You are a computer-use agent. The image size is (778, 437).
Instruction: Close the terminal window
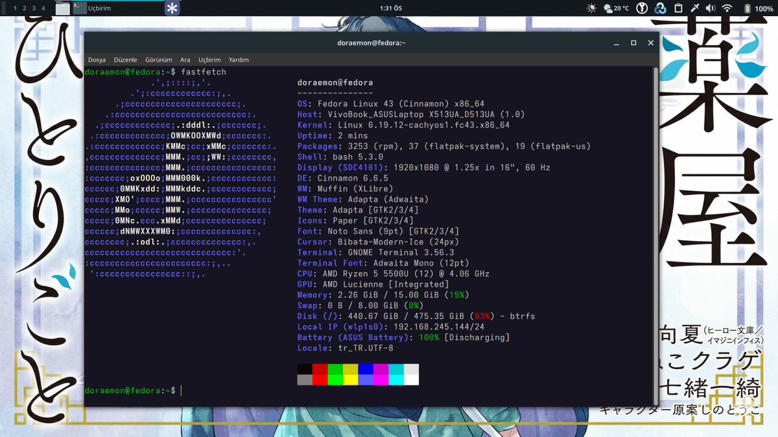(x=650, y=43)
